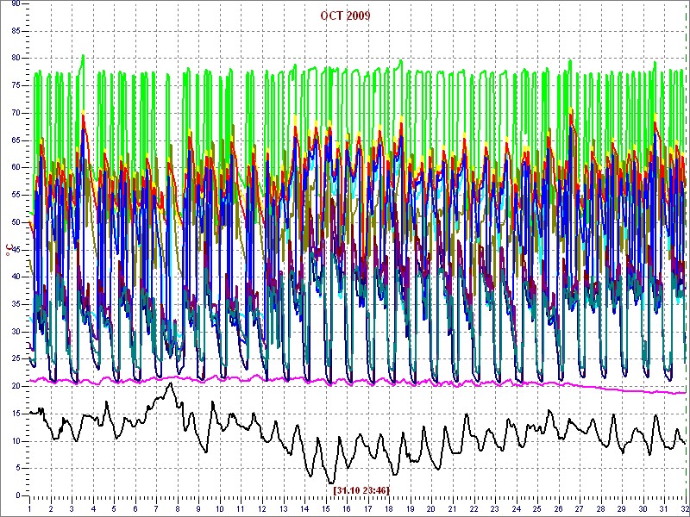Click day 9 on the horizontal date axis
Screen dimensions: 690x517
[x=198, y=508]
